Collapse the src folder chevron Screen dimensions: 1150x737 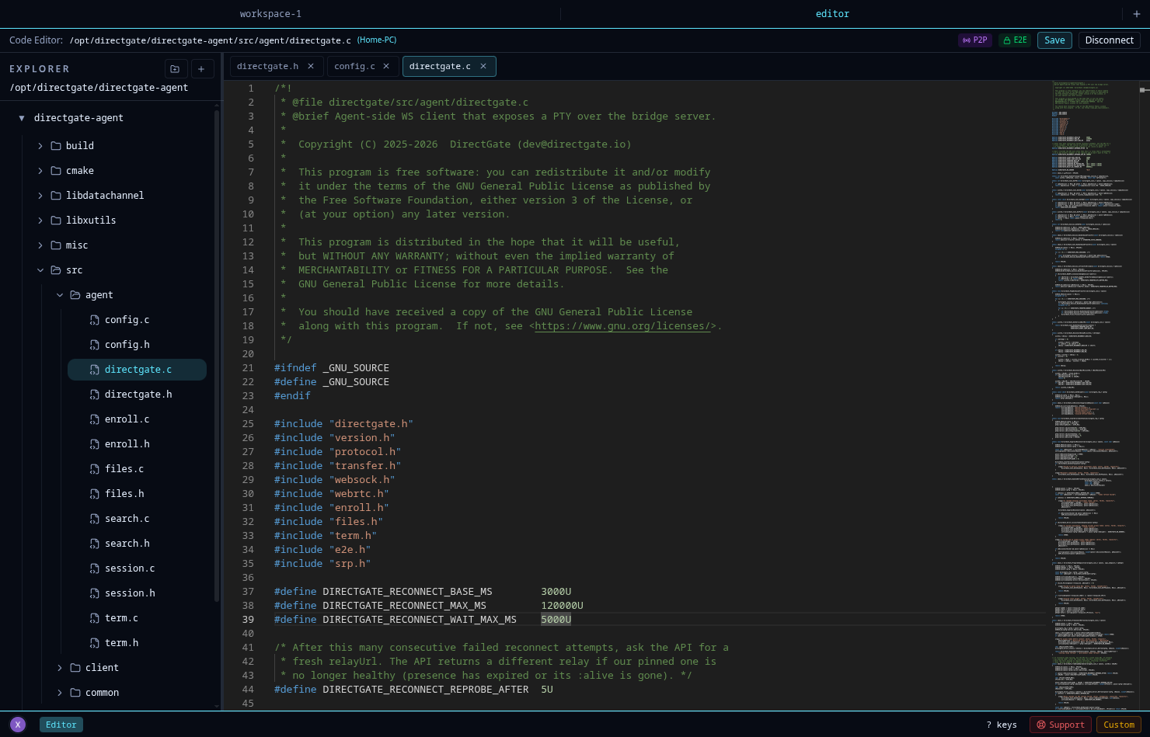[x=40, y=270]
